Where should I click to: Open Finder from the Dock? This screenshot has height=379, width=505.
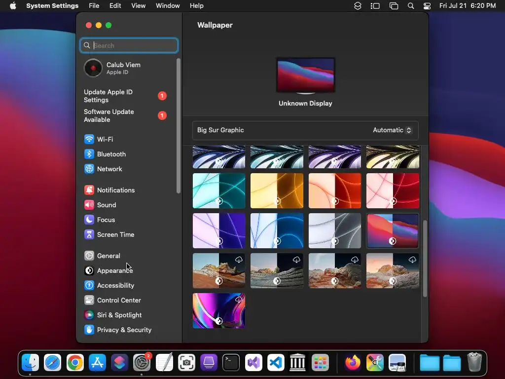pos(30,363)
